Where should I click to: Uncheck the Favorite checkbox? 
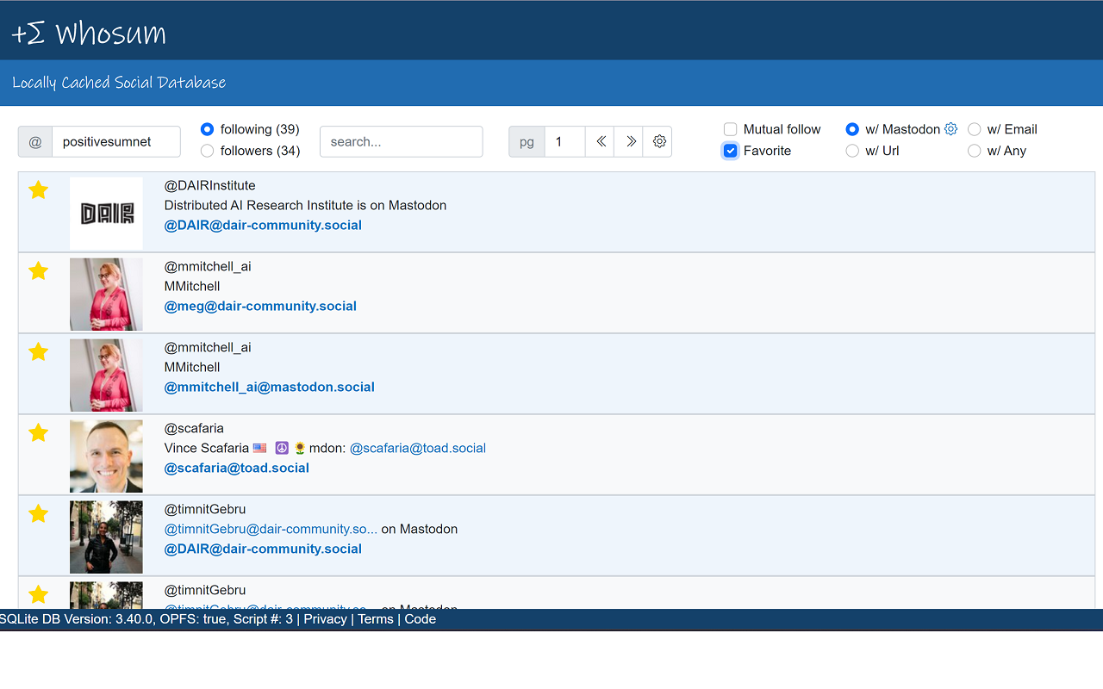coord(731,151)
